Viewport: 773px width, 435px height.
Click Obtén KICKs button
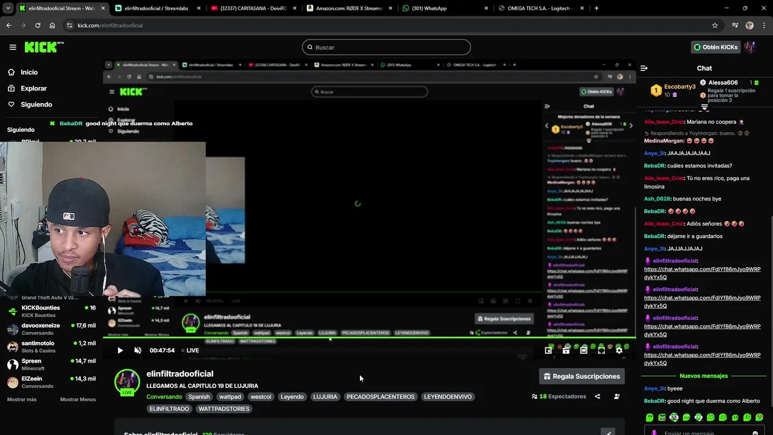(x=716, y=47)
